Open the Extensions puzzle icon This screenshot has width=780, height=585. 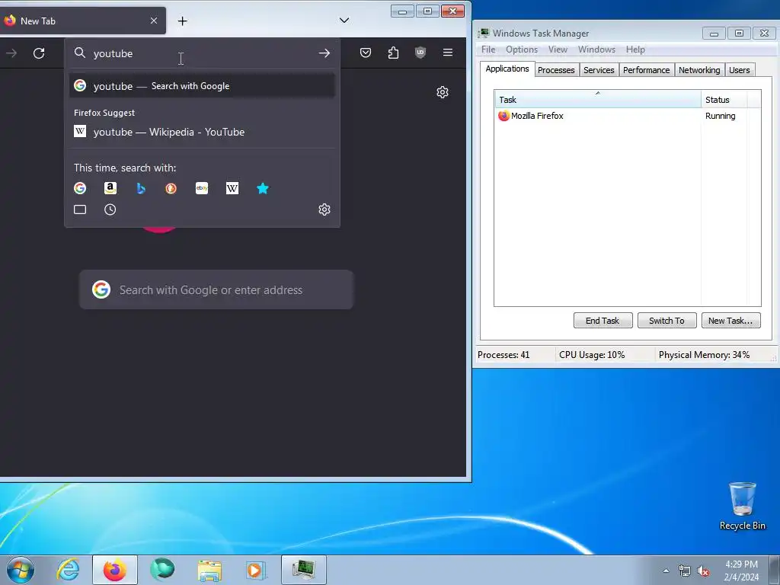pos(393,53)
